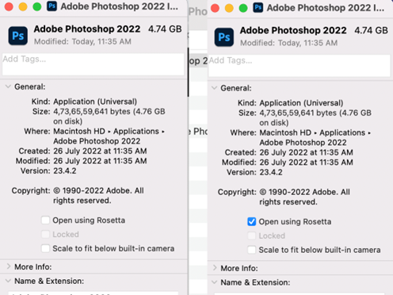The image size is (393, 295).
Task: Zoom the left Info window with green button
Action: [37, 6]
